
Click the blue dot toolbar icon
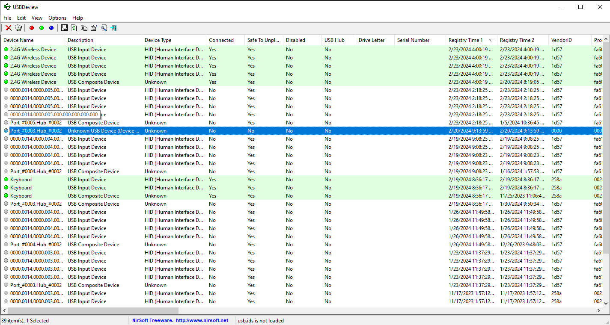coord(51,28)
